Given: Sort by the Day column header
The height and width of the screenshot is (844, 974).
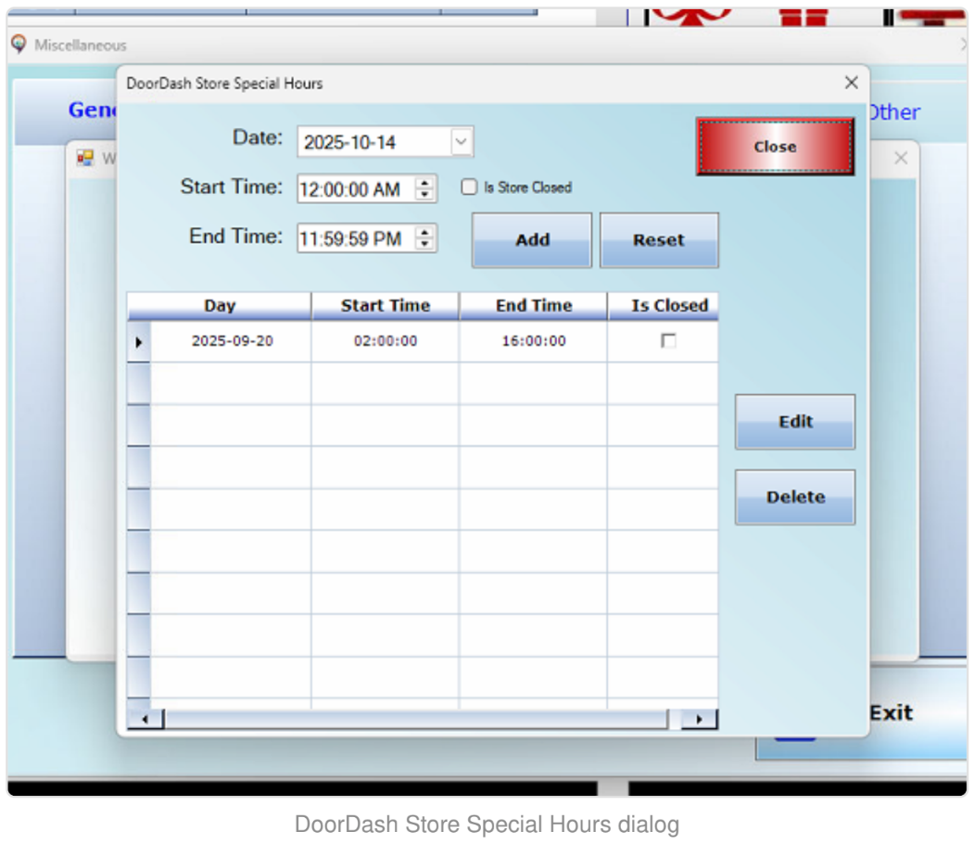Looking at the screenshot, I should (220, 306).
